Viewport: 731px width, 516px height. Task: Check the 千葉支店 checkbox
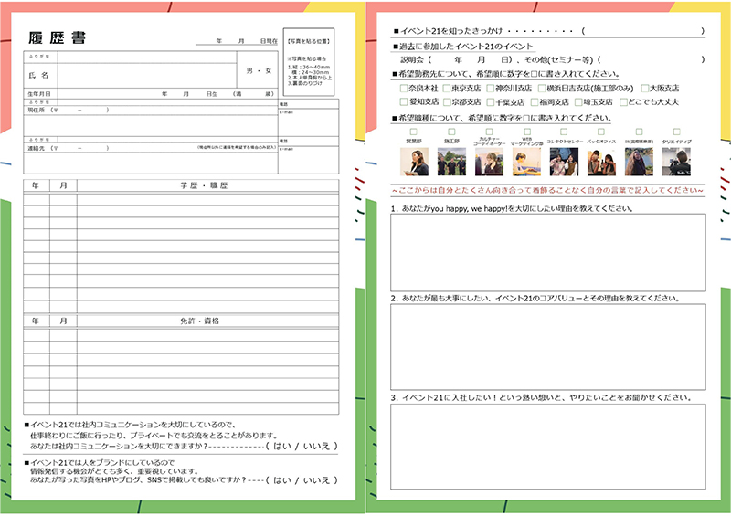(x=491, y=101)
